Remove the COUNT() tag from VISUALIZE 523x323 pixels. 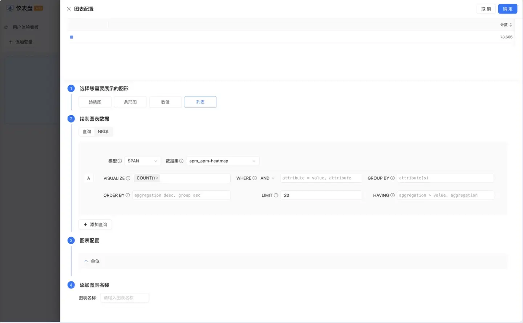pos(157,178)
